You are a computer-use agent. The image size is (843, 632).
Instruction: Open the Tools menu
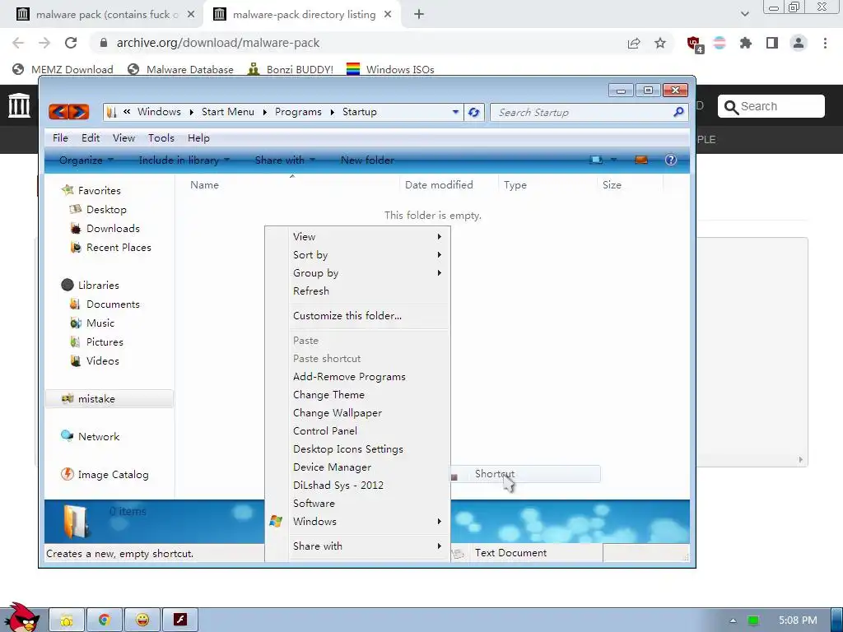point(161,138)
